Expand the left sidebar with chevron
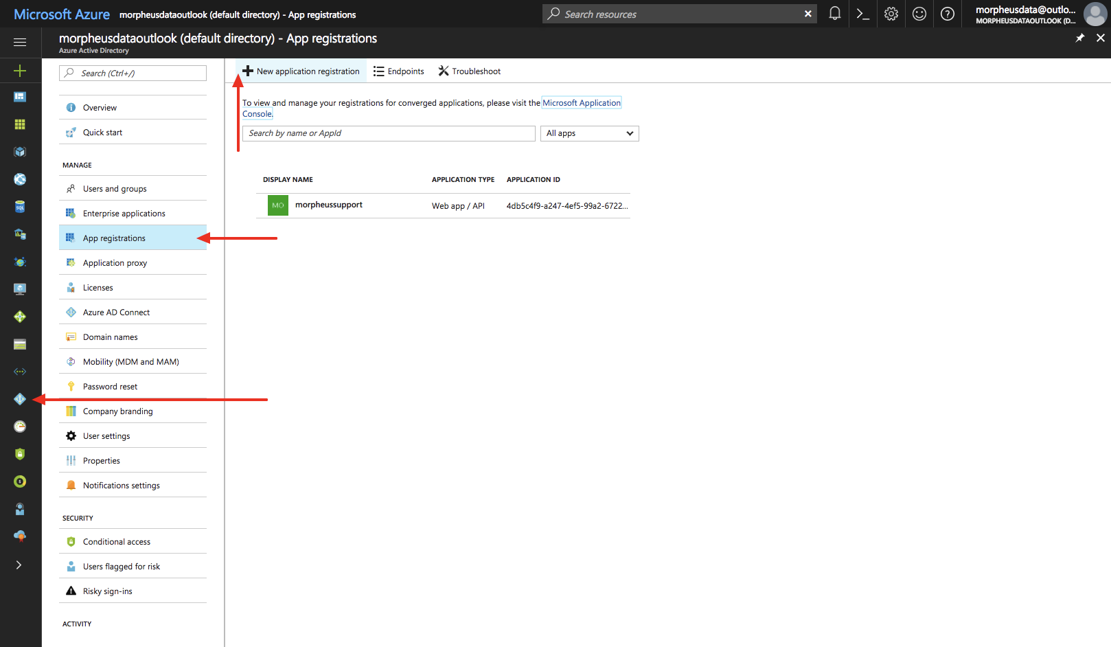This screenshot has width=1111, height=647. pos(19,565)
